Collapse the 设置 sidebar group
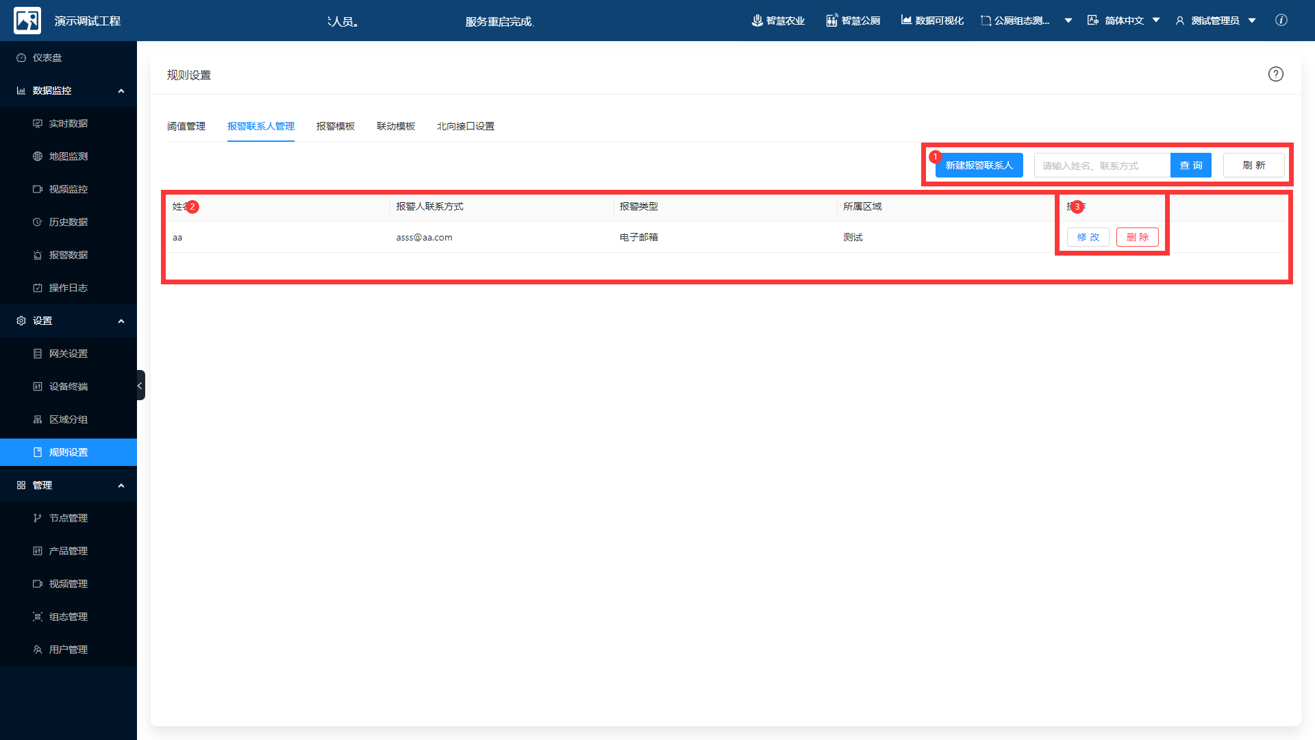This screenshot has height=740, width=1315. pyautogui.click(x=68, y=321)
